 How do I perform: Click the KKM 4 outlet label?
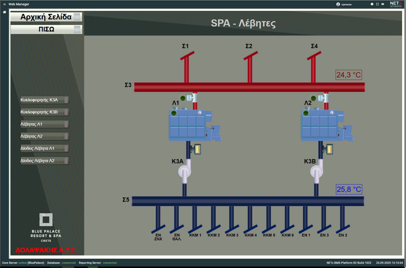coord(251,235)
